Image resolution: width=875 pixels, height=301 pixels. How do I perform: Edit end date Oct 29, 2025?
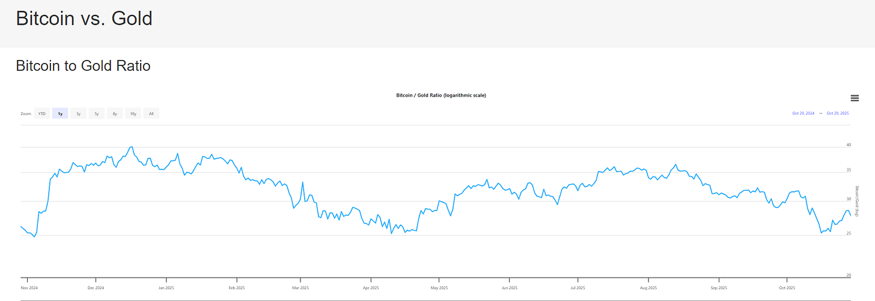pyautogui.click(x=838, y=113)
